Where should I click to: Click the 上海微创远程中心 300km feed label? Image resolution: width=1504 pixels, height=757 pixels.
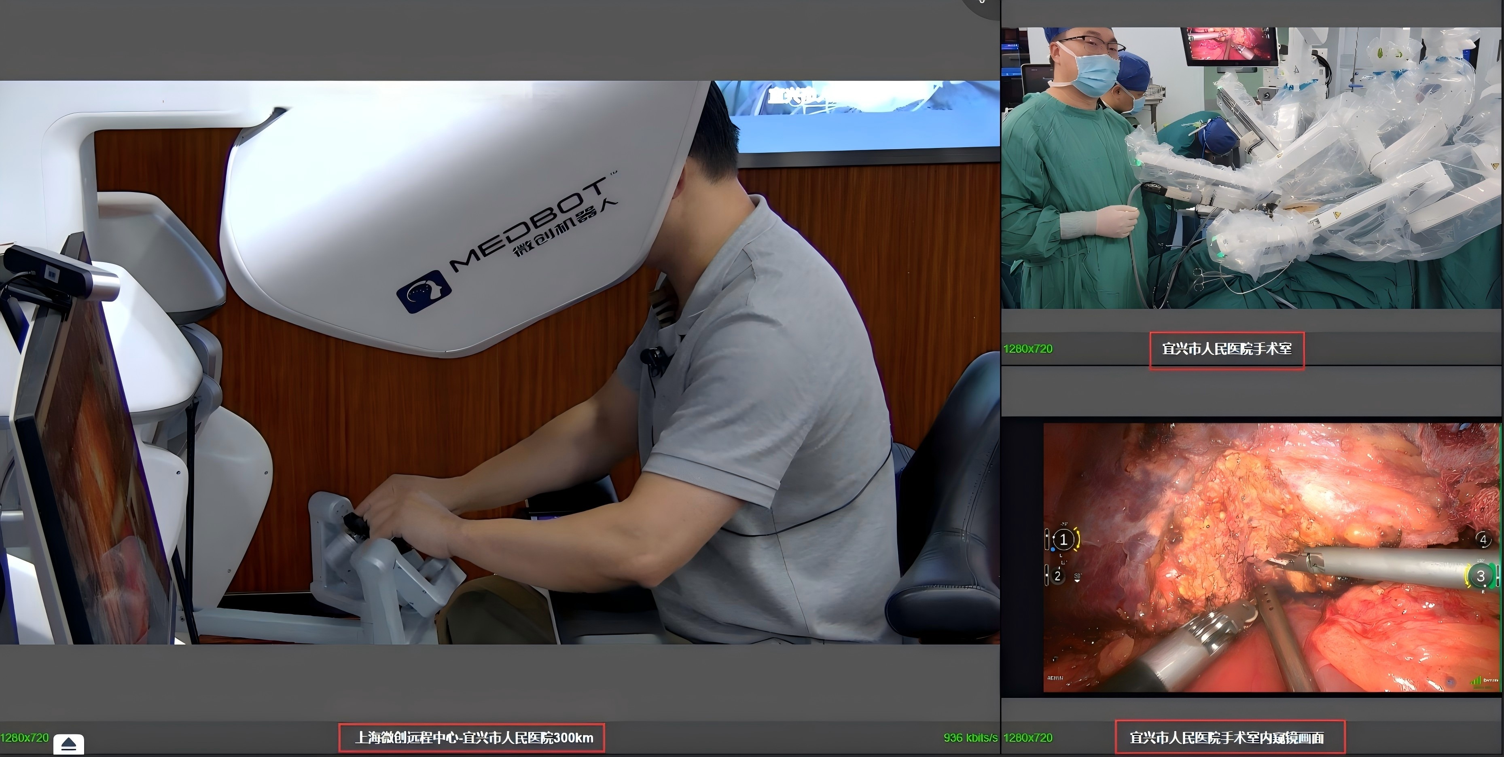pyautogui.click(x=474, y=738)
